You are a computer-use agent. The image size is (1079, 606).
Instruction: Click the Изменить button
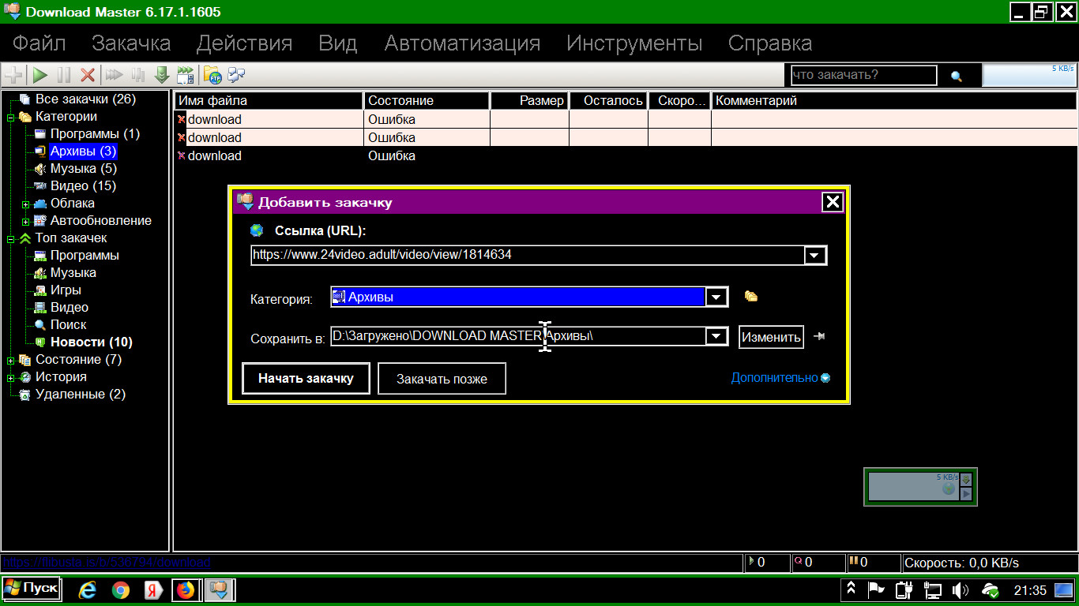pos(771,337)
